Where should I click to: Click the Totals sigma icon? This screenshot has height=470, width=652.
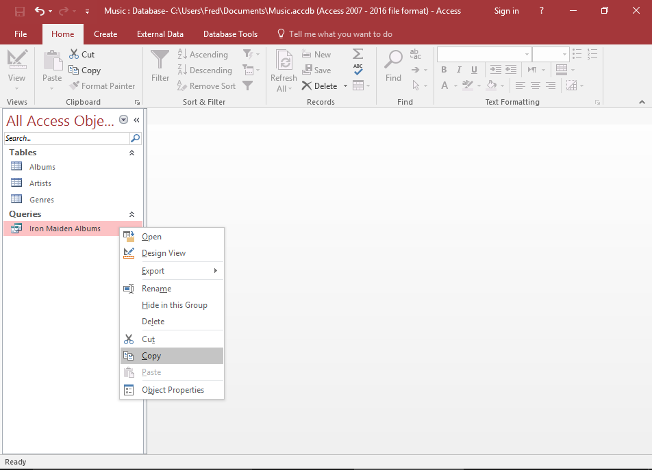tap(358, 54)
